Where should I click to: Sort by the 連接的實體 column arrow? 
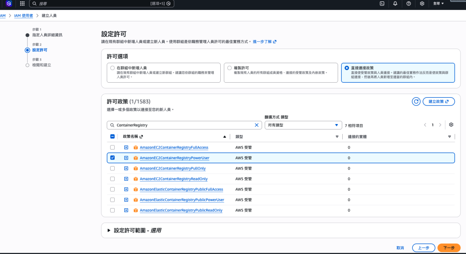[449, 137]
